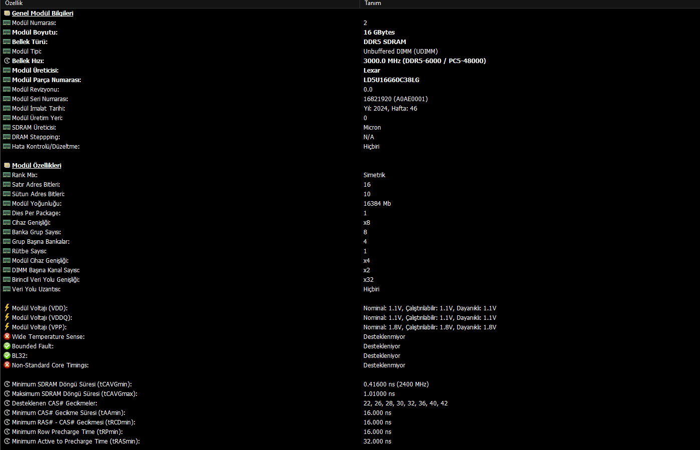
Task: Select the Simetrik value
Action: click(x=375, y=175)
